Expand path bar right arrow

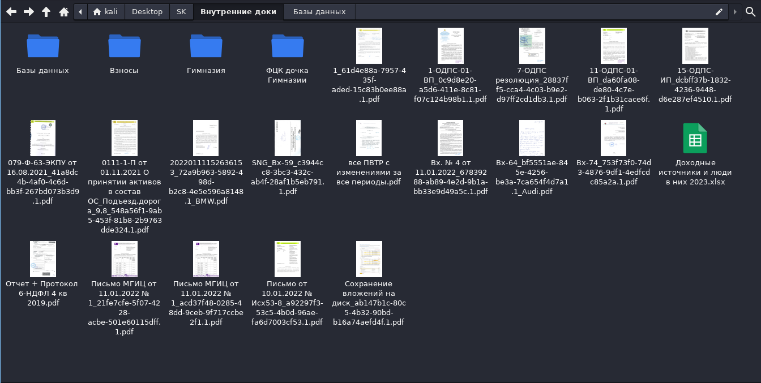(735, 11)
